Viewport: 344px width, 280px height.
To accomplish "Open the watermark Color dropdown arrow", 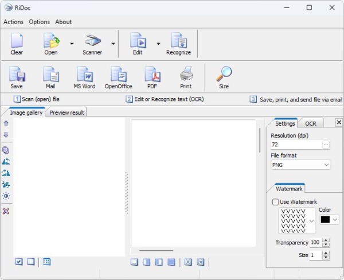I will click(x=335, y=219).
